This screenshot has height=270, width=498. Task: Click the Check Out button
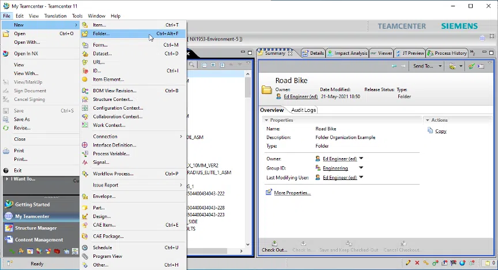click(x=274, y=247)
